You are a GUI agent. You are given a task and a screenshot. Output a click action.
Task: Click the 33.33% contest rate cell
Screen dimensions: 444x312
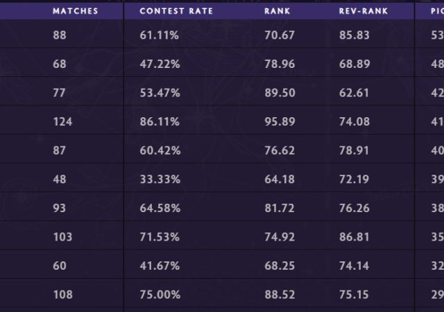(160, 179)
